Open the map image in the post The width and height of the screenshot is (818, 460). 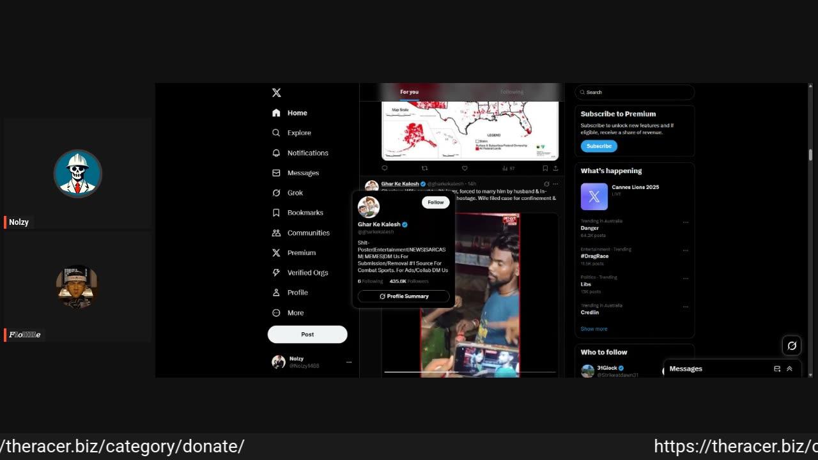(470, 130)
